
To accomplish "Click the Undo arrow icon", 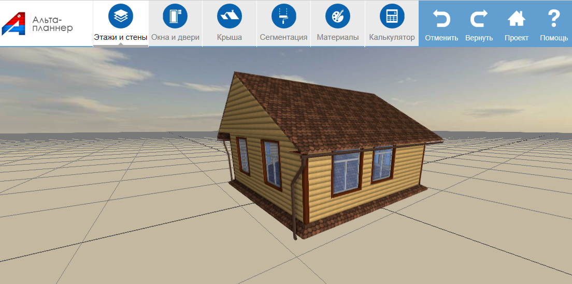I will [441, 19].
